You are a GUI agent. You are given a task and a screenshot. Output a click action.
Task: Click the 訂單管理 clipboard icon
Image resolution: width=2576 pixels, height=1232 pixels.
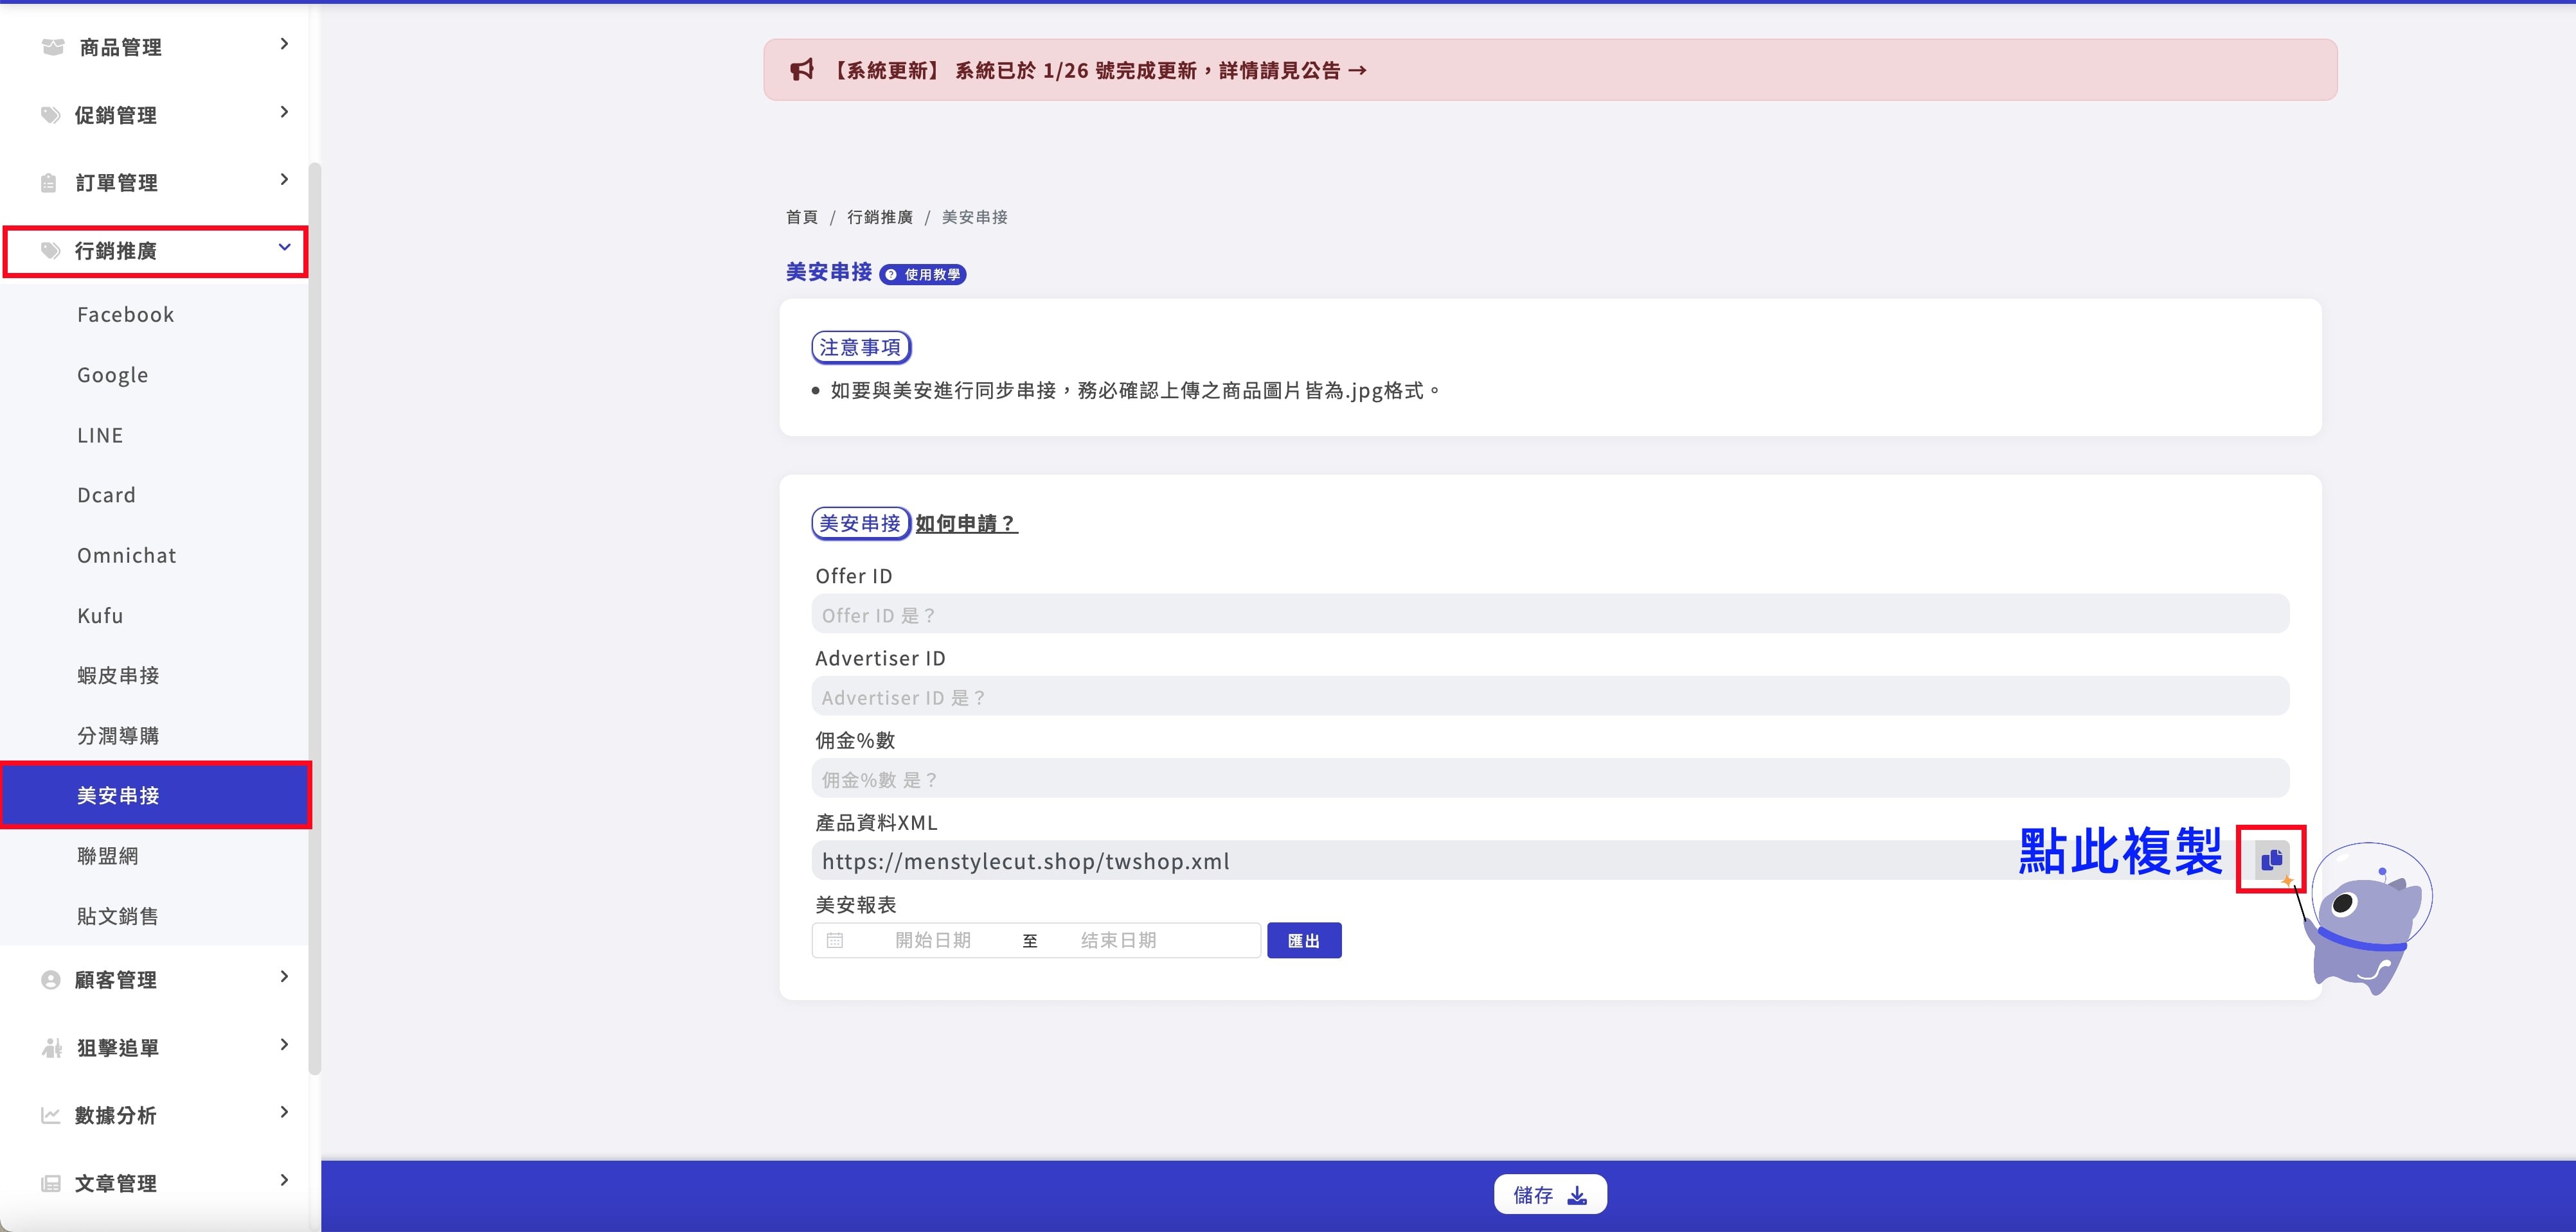pos(49,183)
